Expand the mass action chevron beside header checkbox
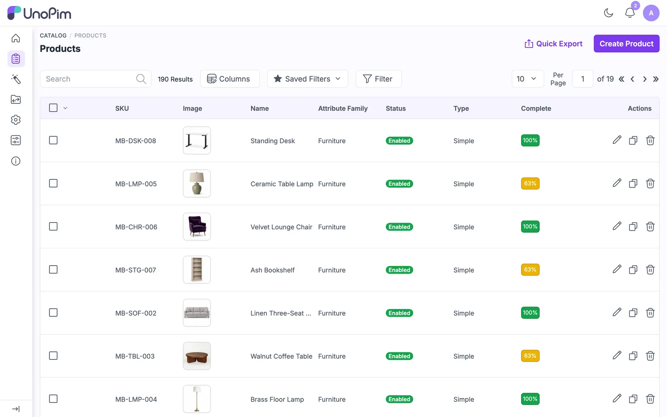This screenshot has height=417, width=667. click(x=65, y=108)
